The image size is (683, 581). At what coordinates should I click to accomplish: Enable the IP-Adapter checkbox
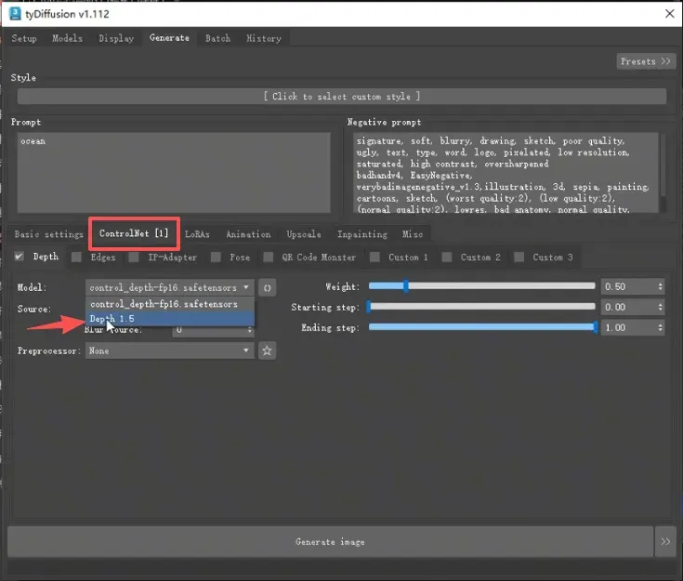click(x=134, y=257)
